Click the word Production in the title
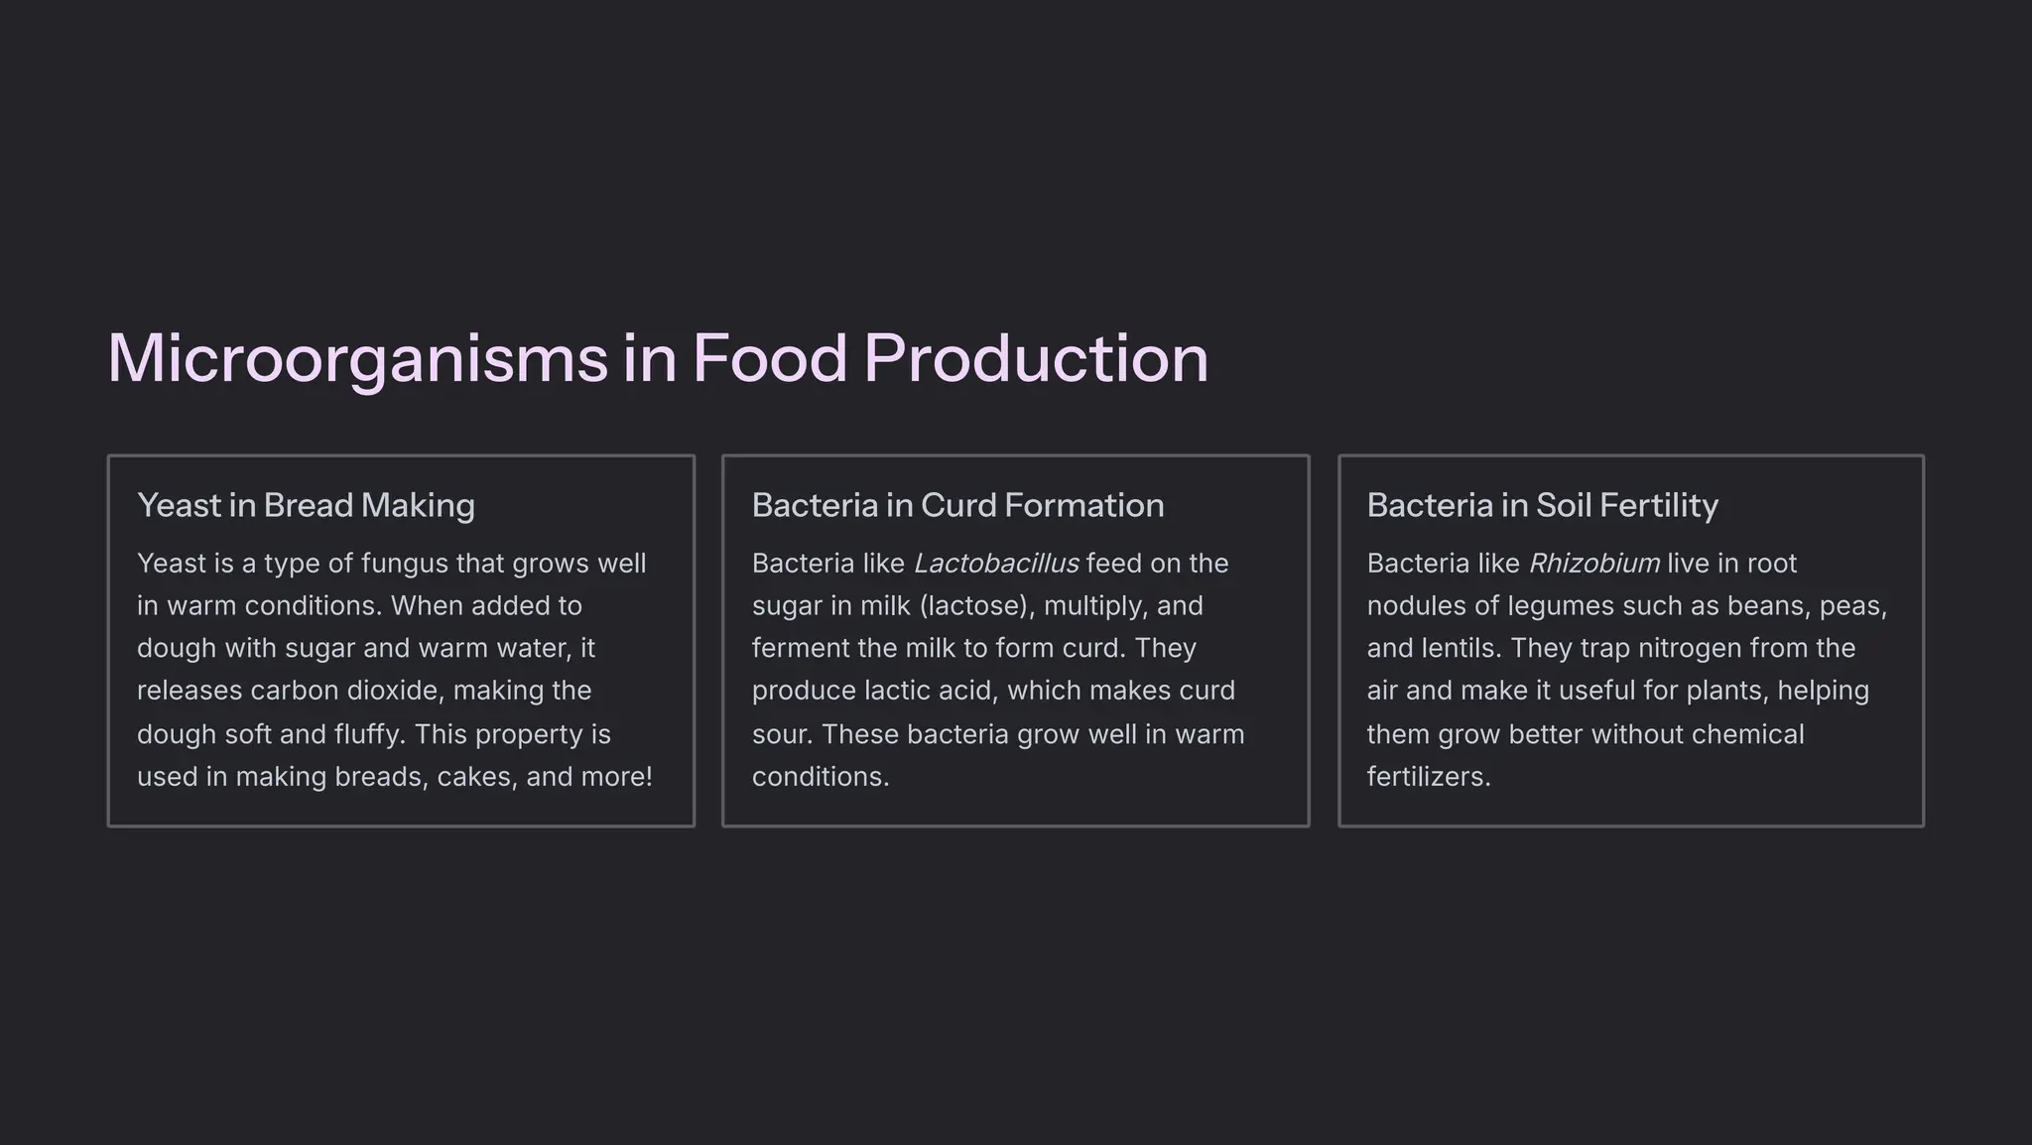The height and width of the screenshot is (1145, 2032). click(1036, 358)
